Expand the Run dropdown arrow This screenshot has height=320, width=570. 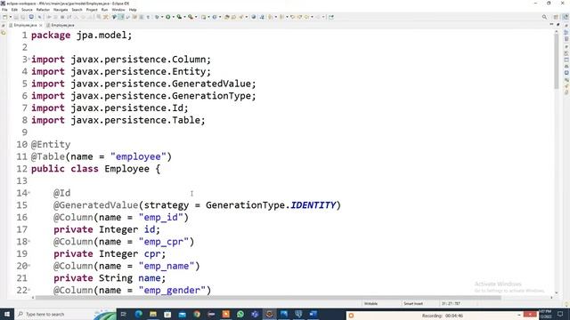174,17
